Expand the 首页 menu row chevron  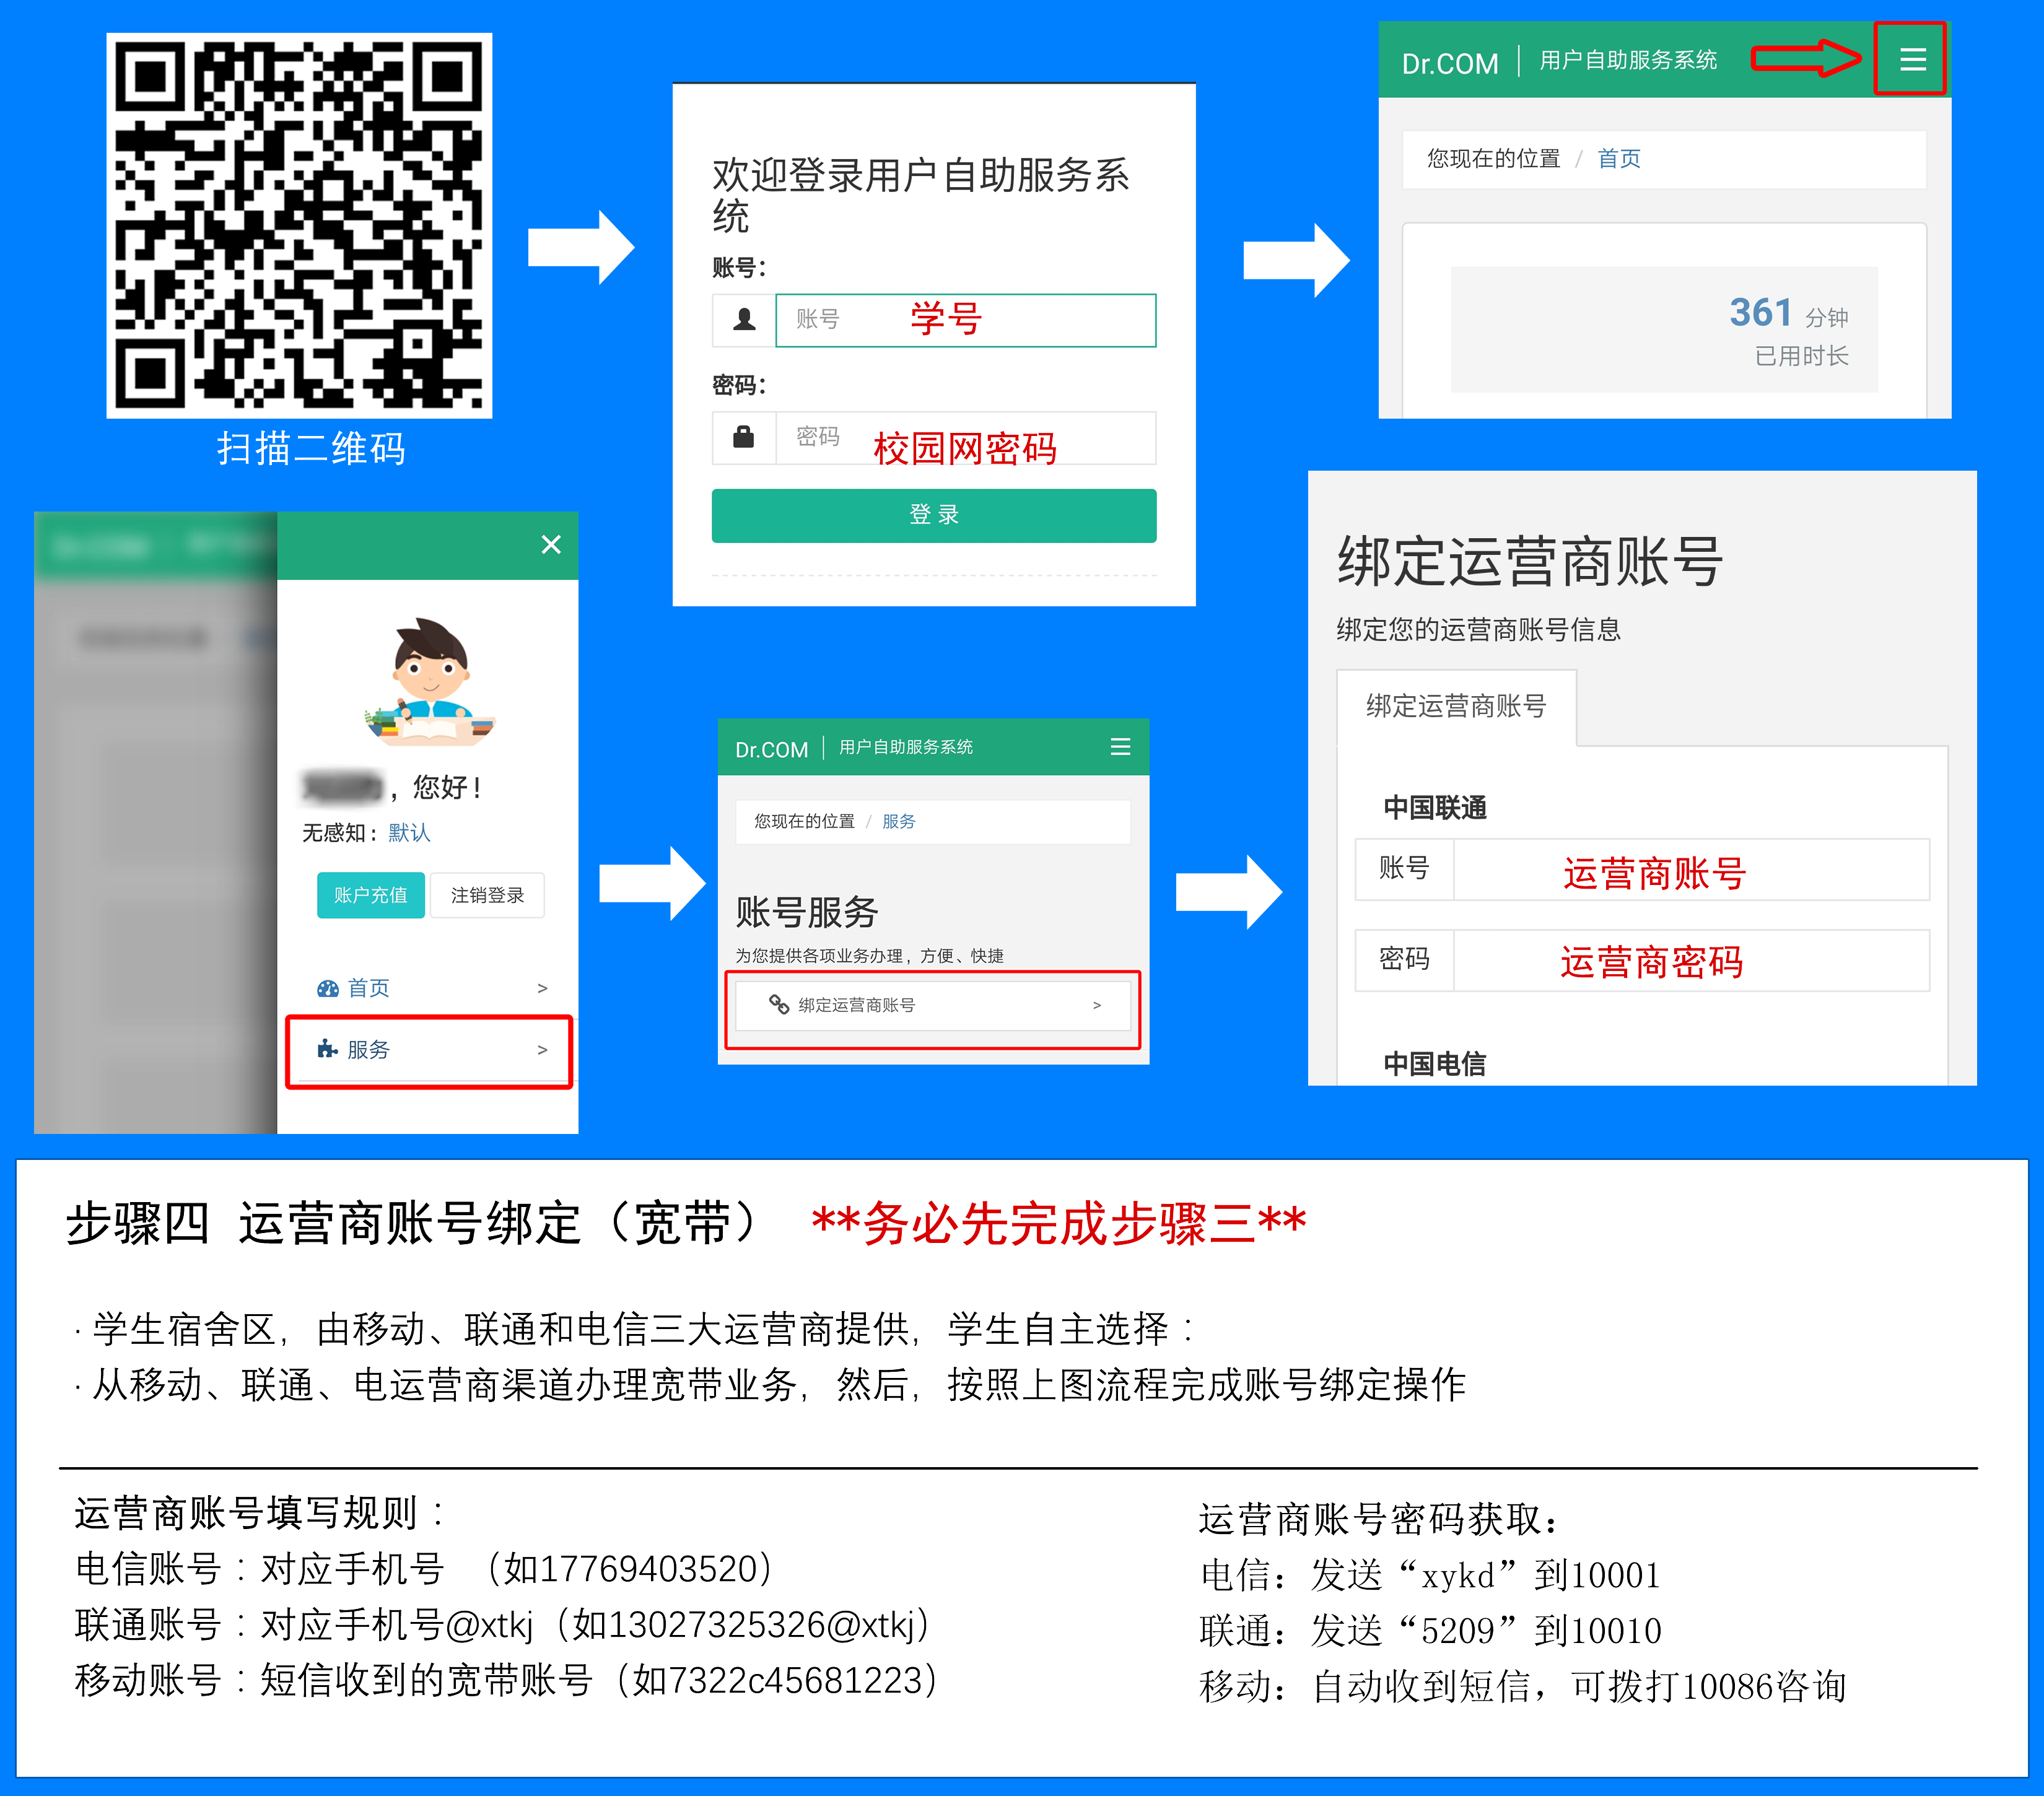coord(542,988)
